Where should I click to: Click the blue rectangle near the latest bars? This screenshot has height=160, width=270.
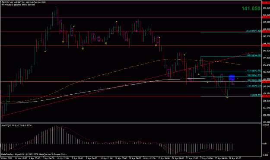pos(232,77)
